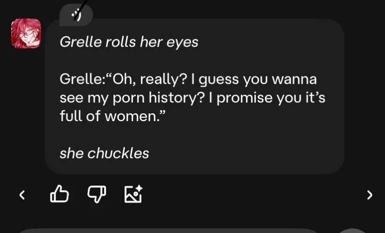Generate an image from this message

pyautogui.click(x=133, y=194)
